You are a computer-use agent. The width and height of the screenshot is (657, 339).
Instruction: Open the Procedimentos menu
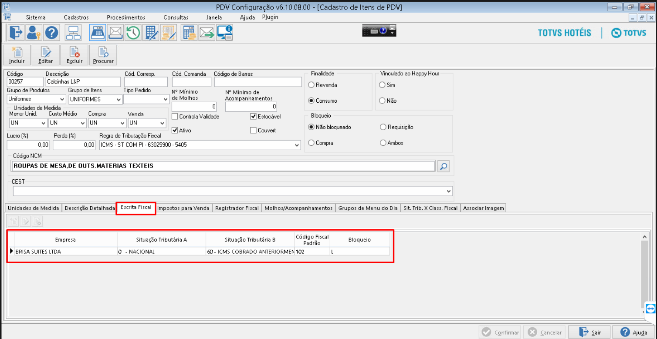126,17
